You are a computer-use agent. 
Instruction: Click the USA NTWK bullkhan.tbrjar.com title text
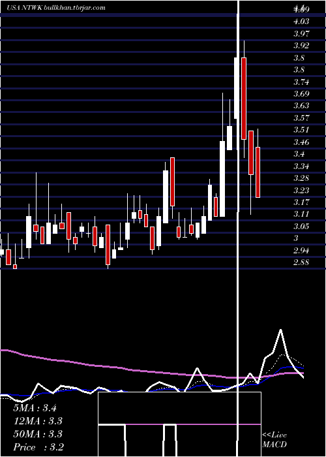55,8
